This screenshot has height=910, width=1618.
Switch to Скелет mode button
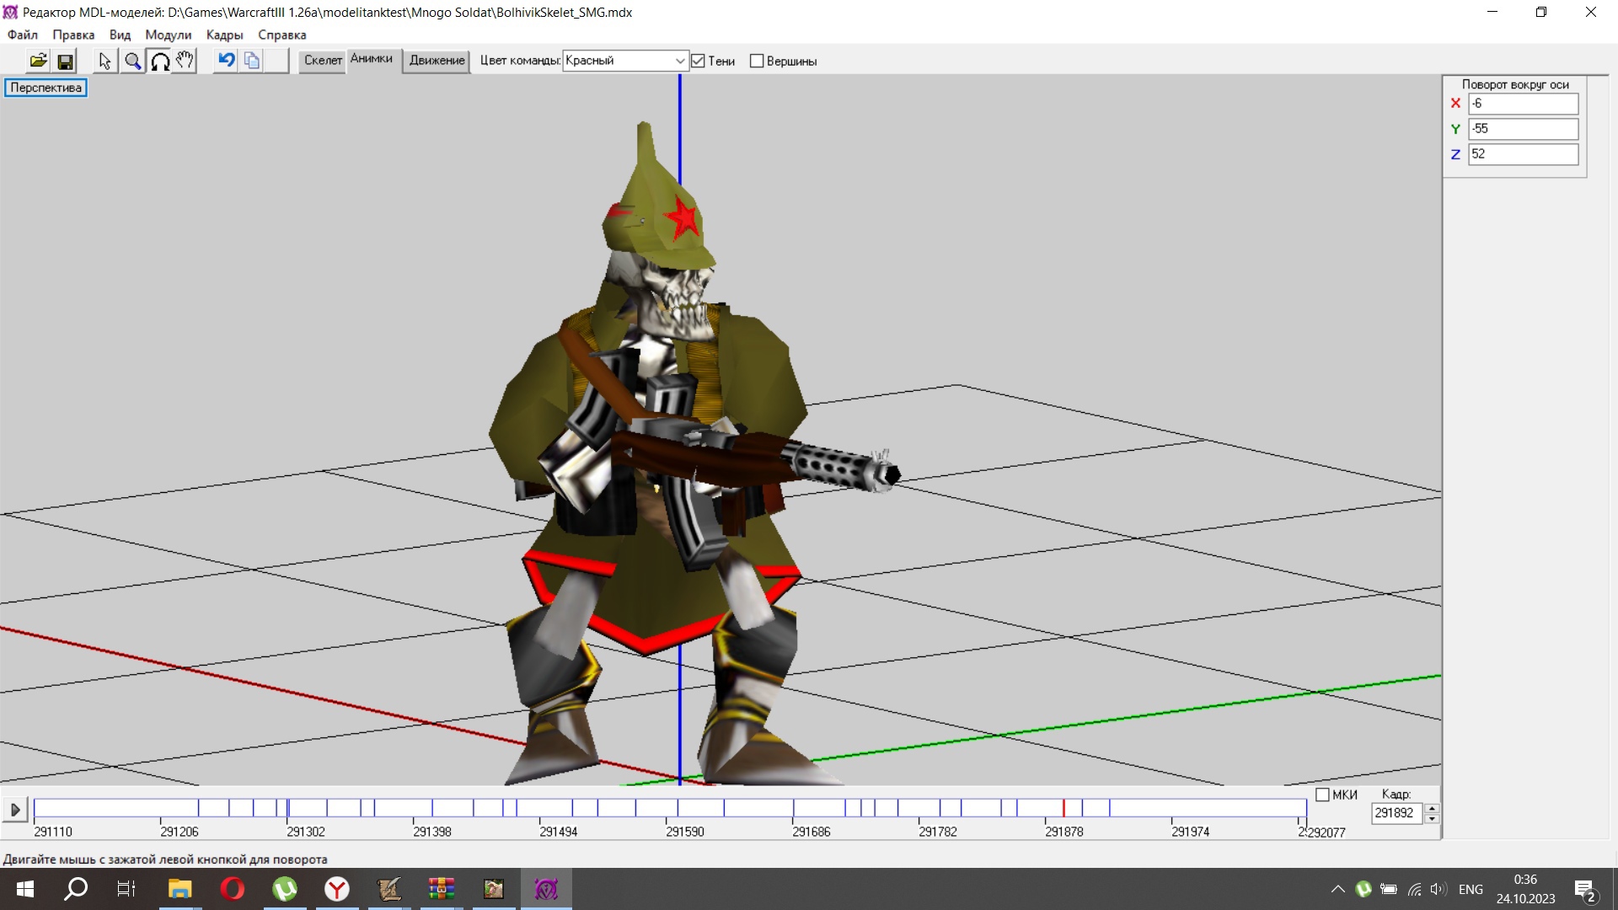[x=323, y=61]
